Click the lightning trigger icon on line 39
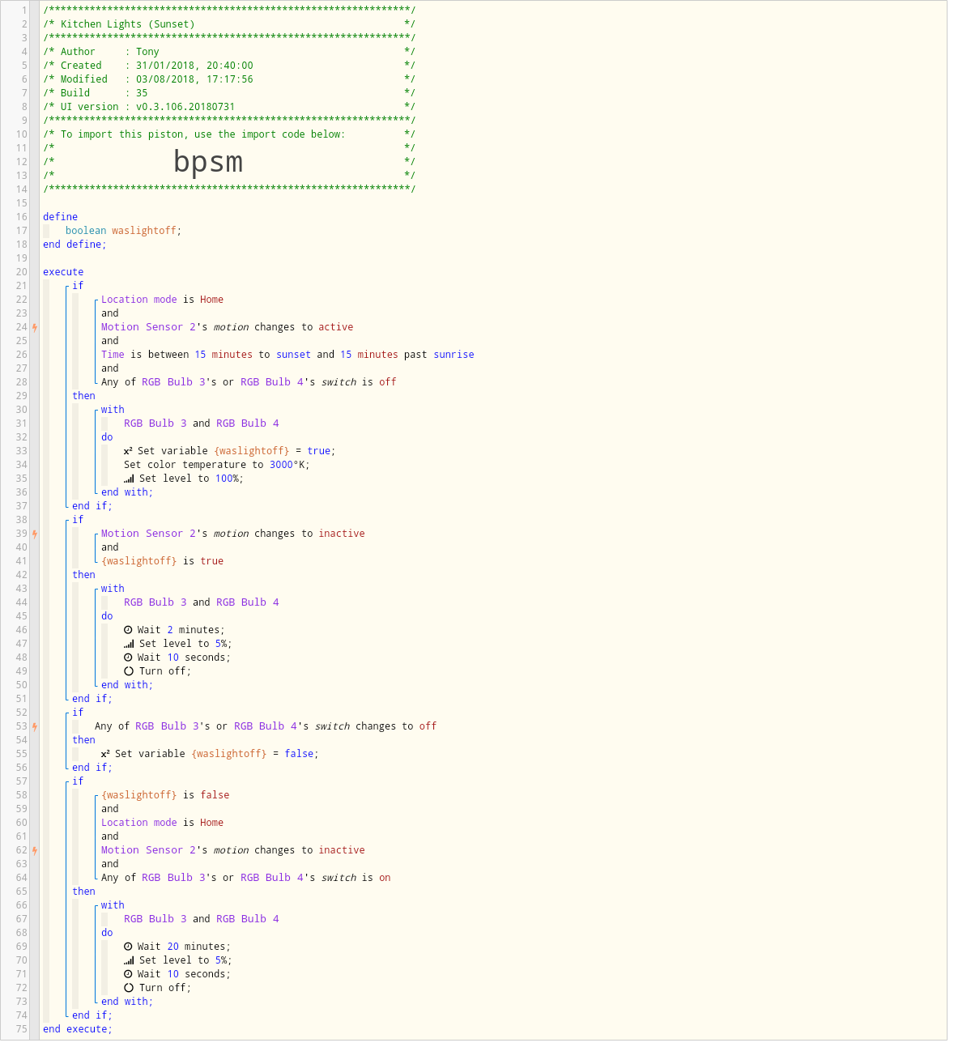This screenshot has height=1047, width=954. click(35, 534)
